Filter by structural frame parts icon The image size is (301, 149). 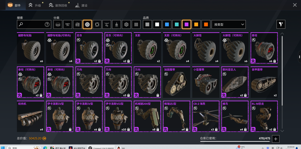(x=97, y=24)
